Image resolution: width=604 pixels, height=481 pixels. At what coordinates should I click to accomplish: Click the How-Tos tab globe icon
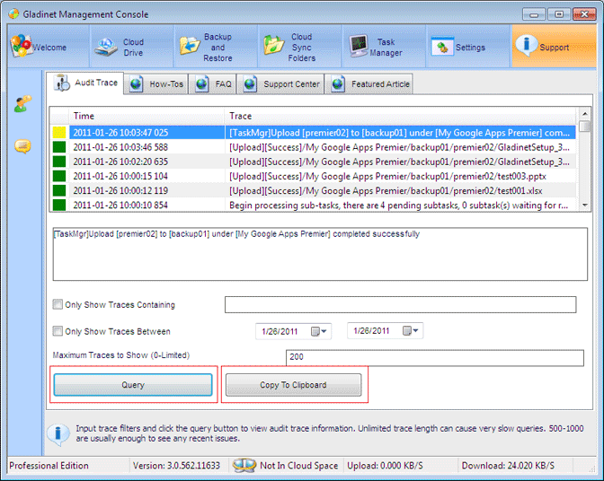point(136,83)
